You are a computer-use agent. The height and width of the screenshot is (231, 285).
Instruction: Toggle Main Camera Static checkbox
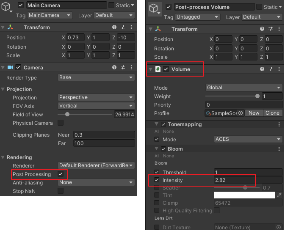(111, 5)
